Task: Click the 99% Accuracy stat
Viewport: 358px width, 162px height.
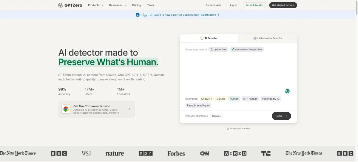Action: (64, 91)
